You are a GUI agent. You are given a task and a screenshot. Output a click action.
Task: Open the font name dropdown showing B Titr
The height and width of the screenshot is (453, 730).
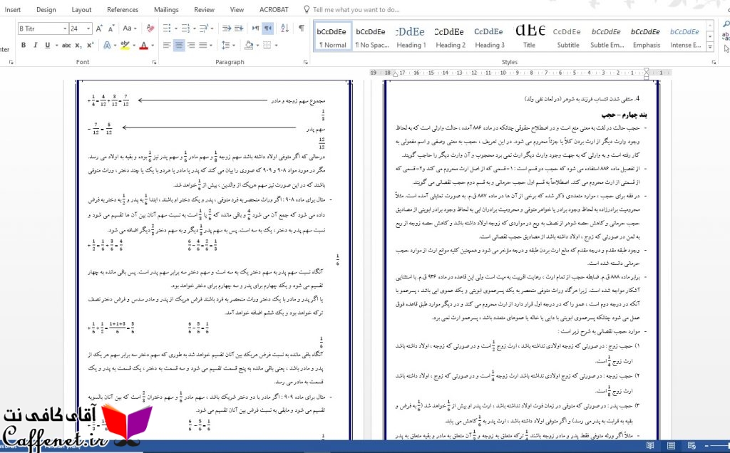pos(65,28)
